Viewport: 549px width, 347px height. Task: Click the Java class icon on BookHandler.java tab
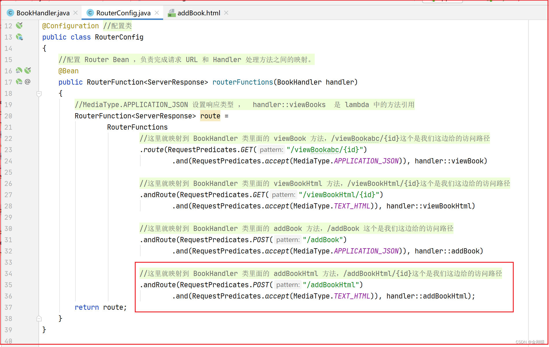[10, 13]
